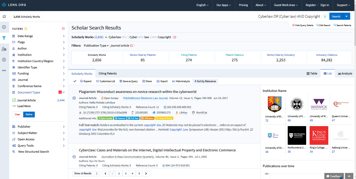The height and width of the screenshot is (179, 356).
Task: Open University of Warwick logo
Action: [319, 105]
